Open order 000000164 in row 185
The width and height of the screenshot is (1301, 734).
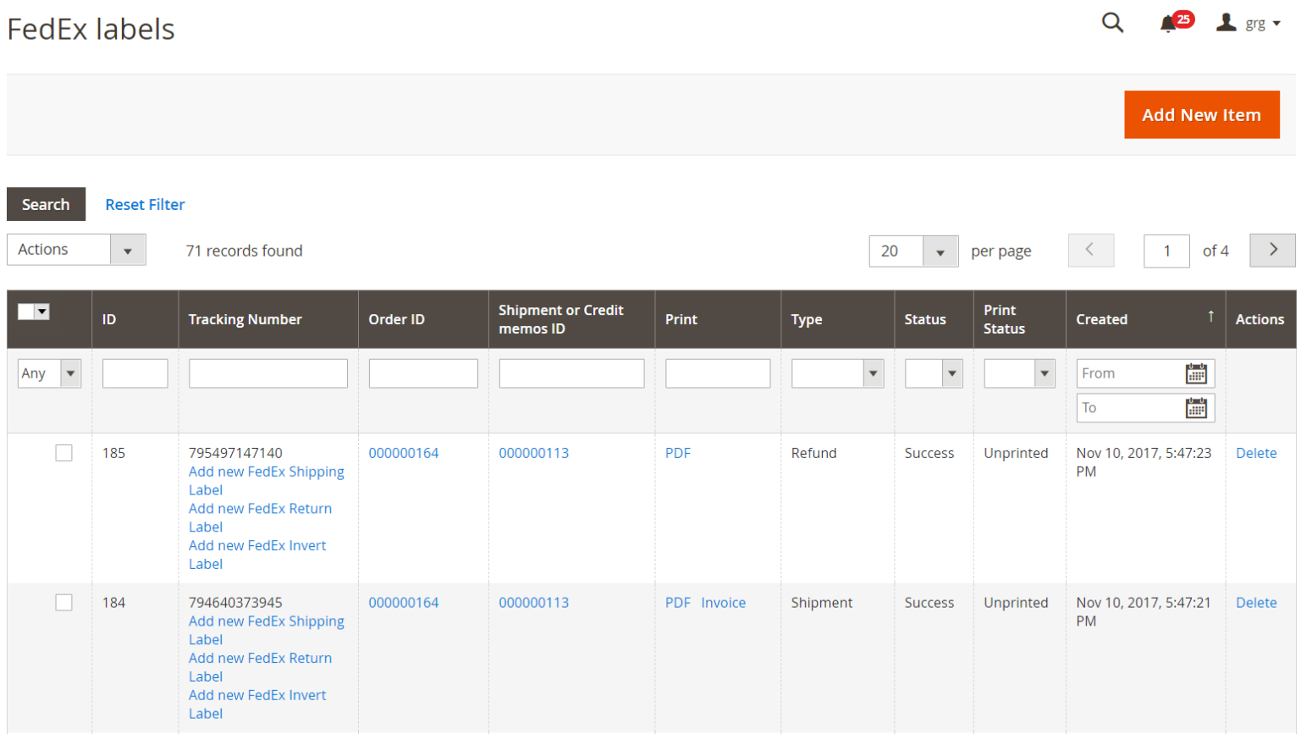tap(403, 453)
